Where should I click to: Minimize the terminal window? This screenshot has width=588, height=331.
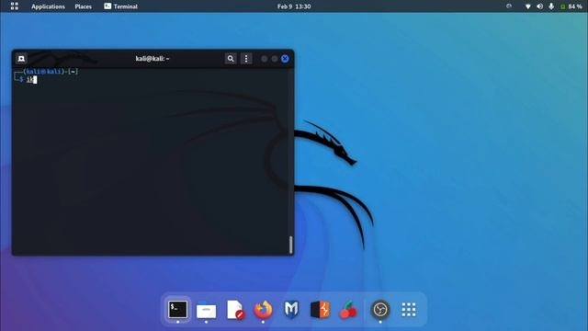(265, 59)
